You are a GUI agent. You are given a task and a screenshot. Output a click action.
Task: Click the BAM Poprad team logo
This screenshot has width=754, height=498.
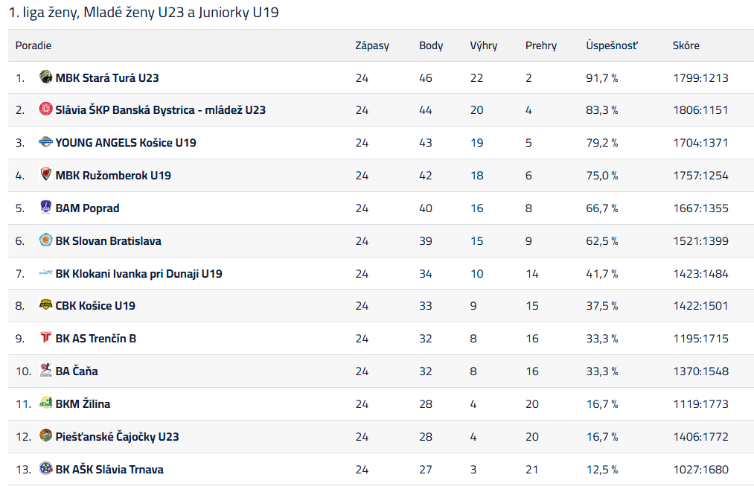46,208
